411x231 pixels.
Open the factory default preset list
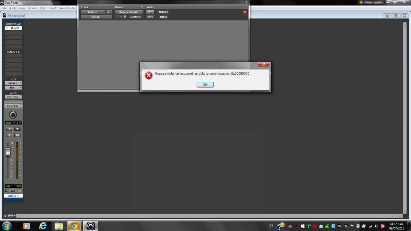129,12
